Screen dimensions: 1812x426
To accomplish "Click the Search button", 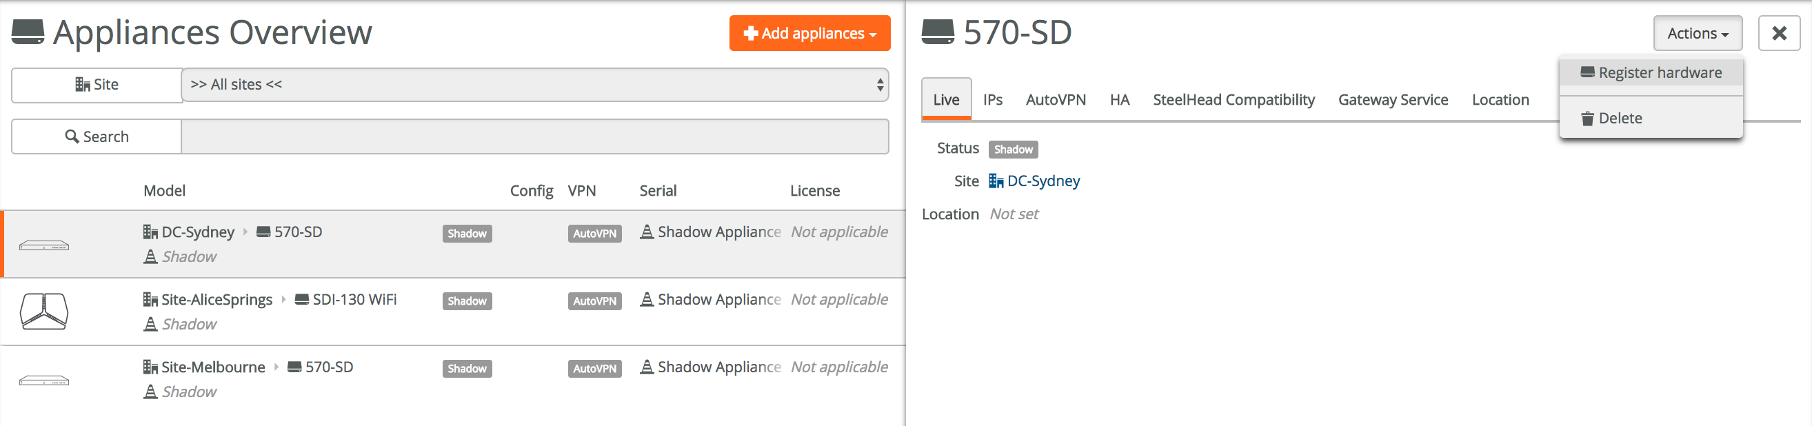I will coord(97,136).
